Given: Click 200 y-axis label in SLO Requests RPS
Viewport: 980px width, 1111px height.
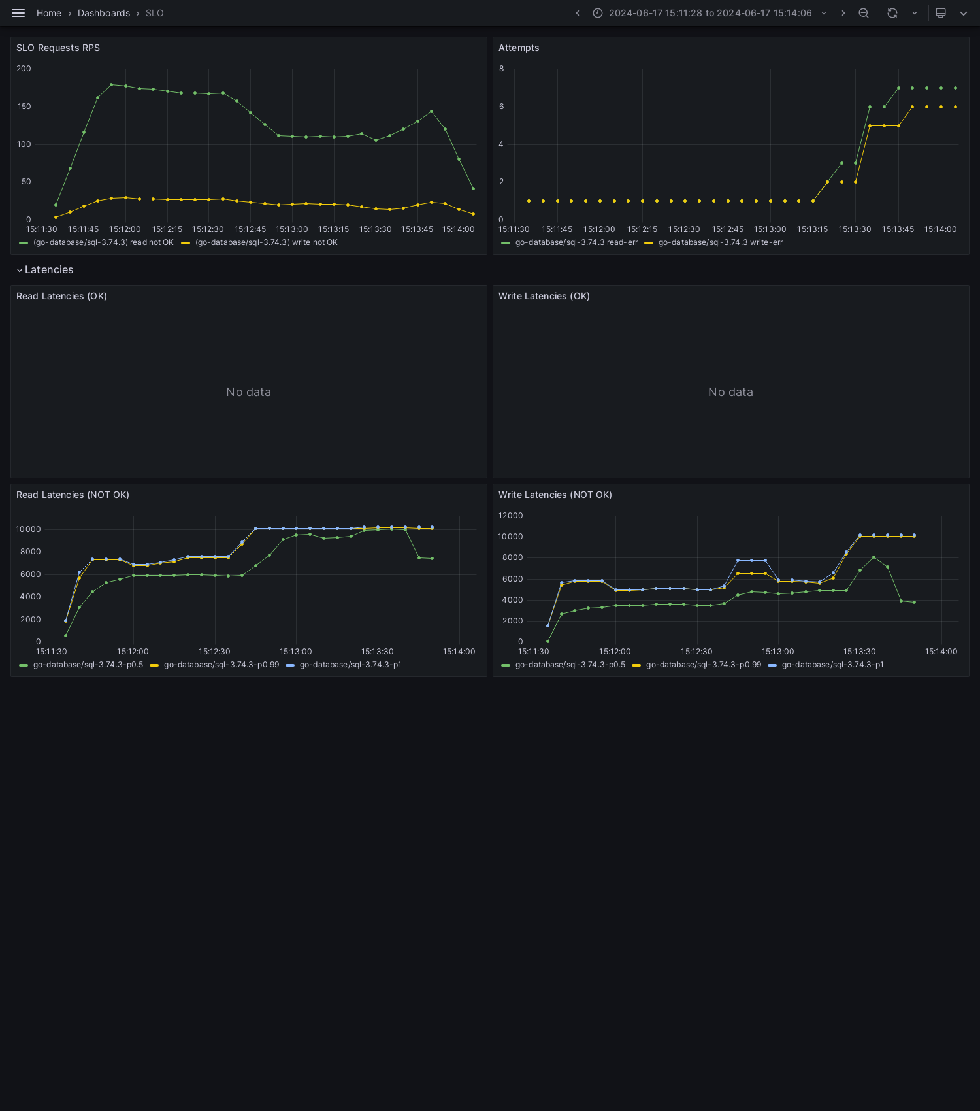Looking at the screenshot, I should point(24,69).
